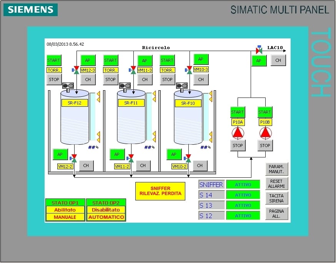Open the PARAM. MANUT. page
Screen dimensions: 336x263
276,169
